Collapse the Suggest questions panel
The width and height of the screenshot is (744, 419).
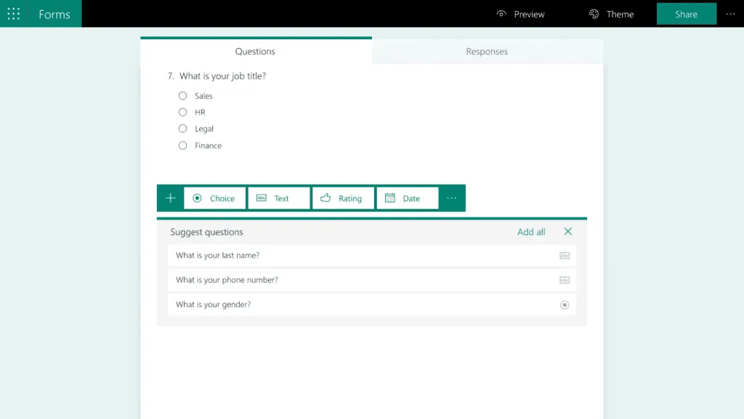pos(568,231)
